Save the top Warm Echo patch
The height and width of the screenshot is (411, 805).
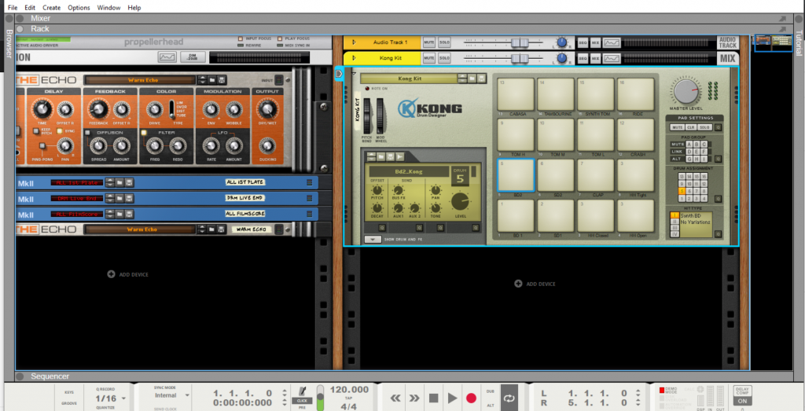[x=221, y=80]
